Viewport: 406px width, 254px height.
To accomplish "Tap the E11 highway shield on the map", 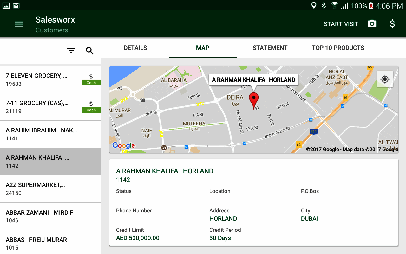I will point(314,131).
